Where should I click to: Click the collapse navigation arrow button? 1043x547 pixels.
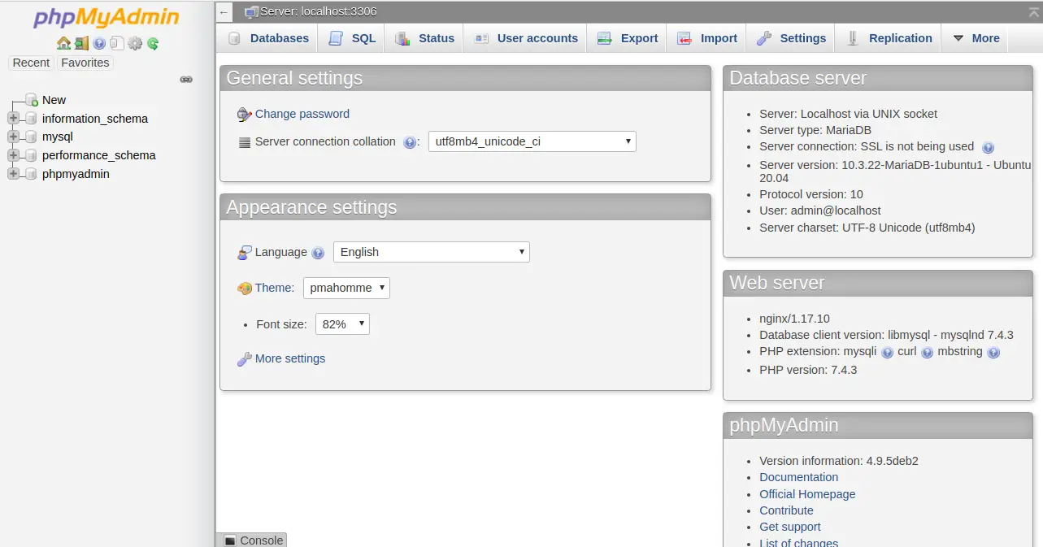[x=224, y=12]
